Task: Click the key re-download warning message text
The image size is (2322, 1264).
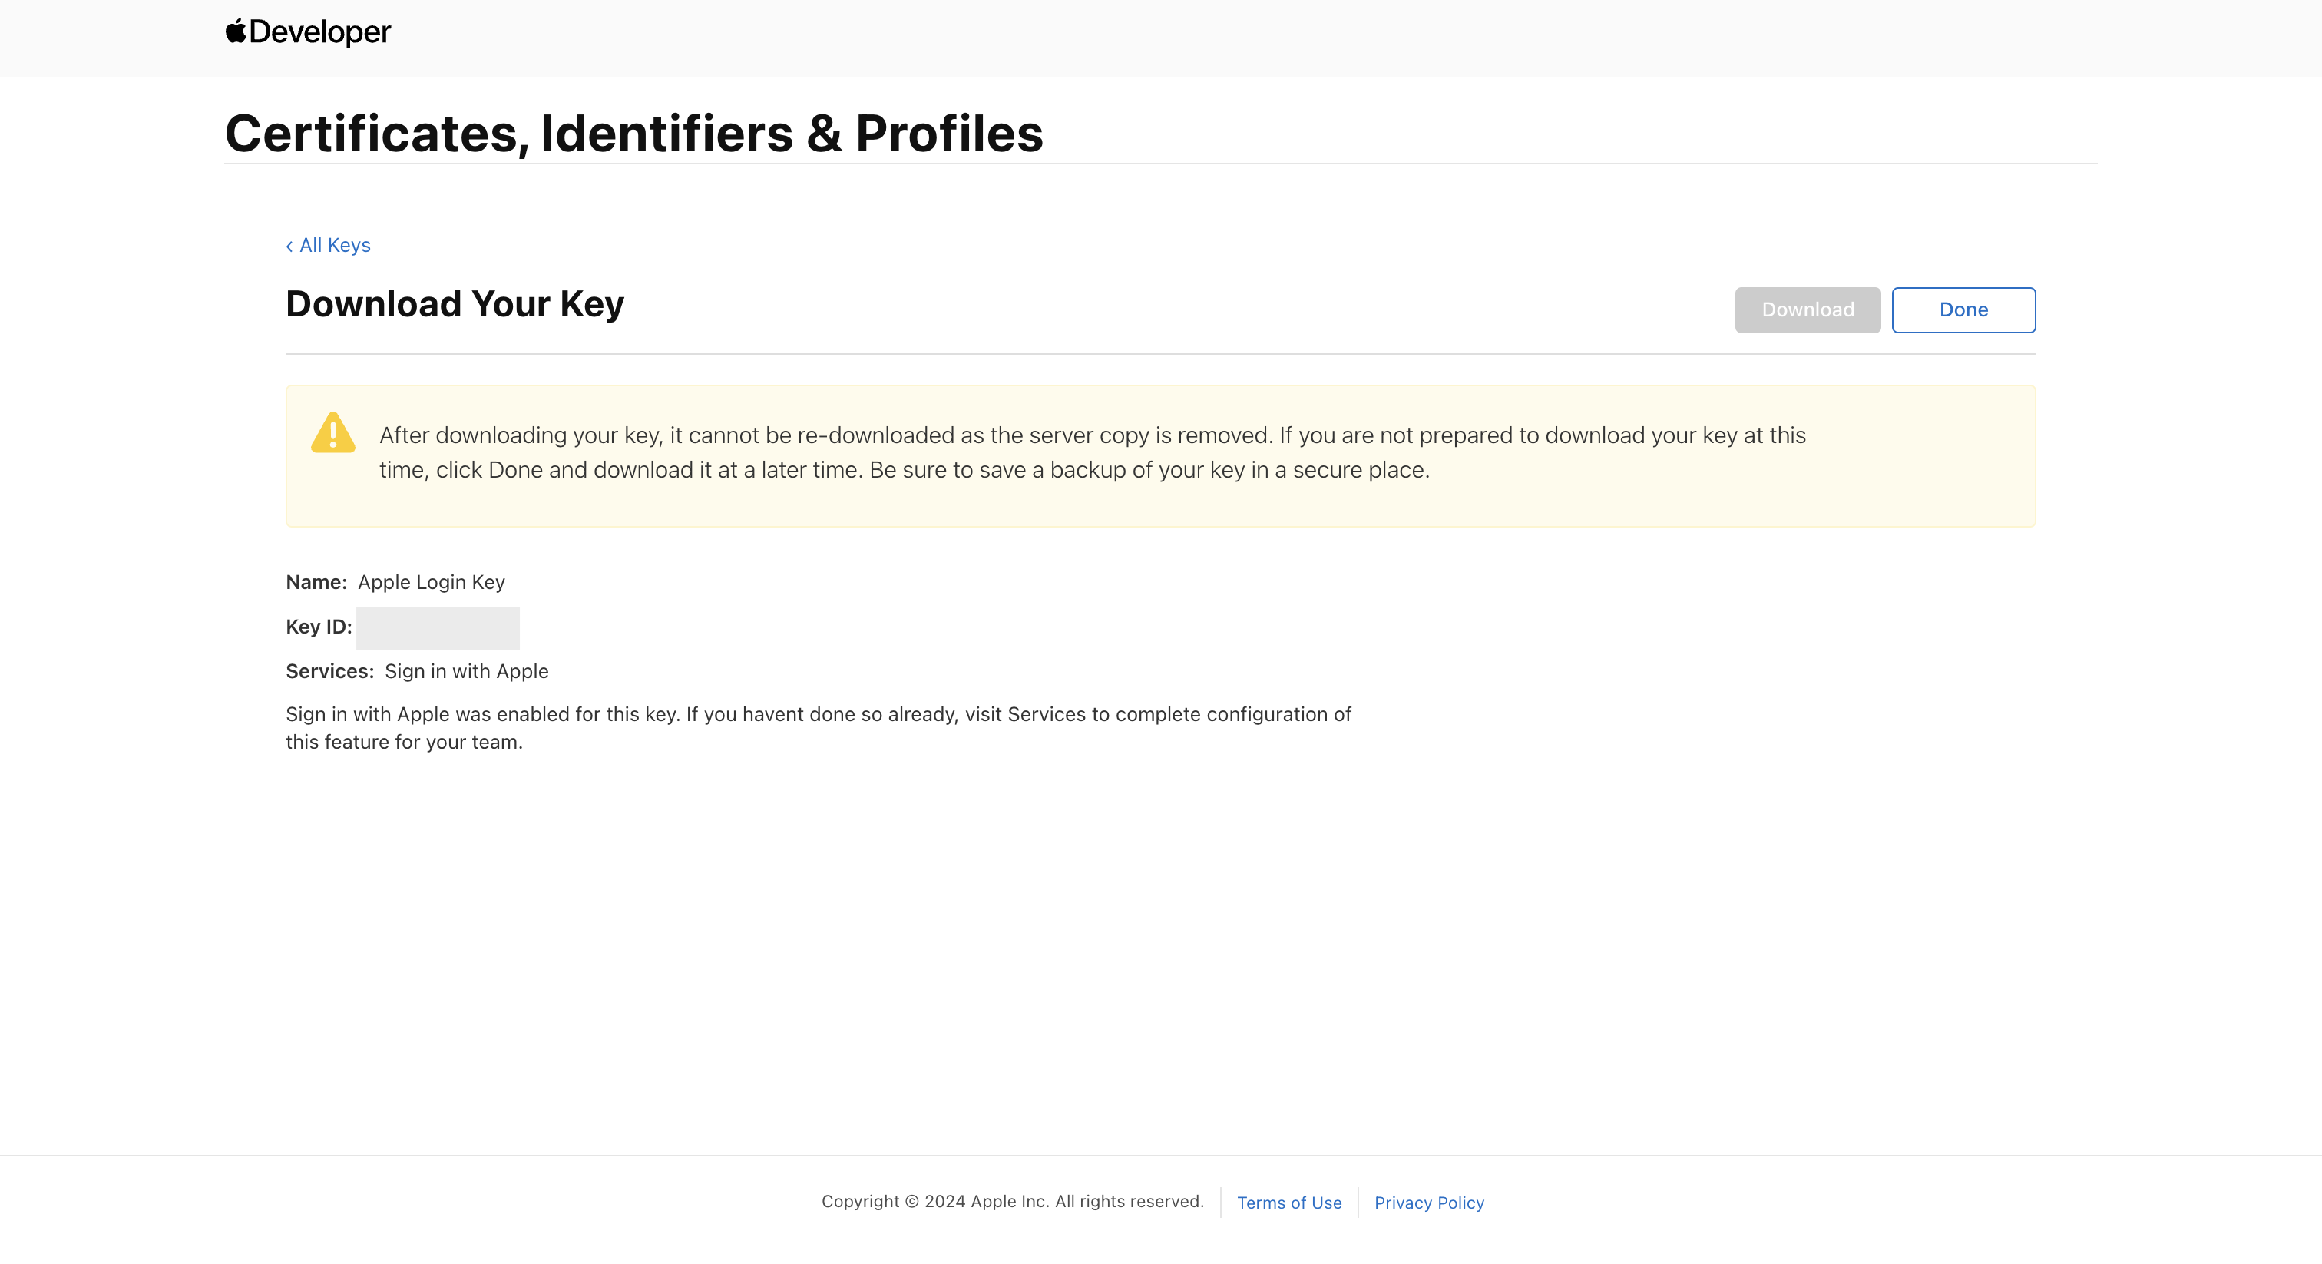Action: (x=1092, y=452)
